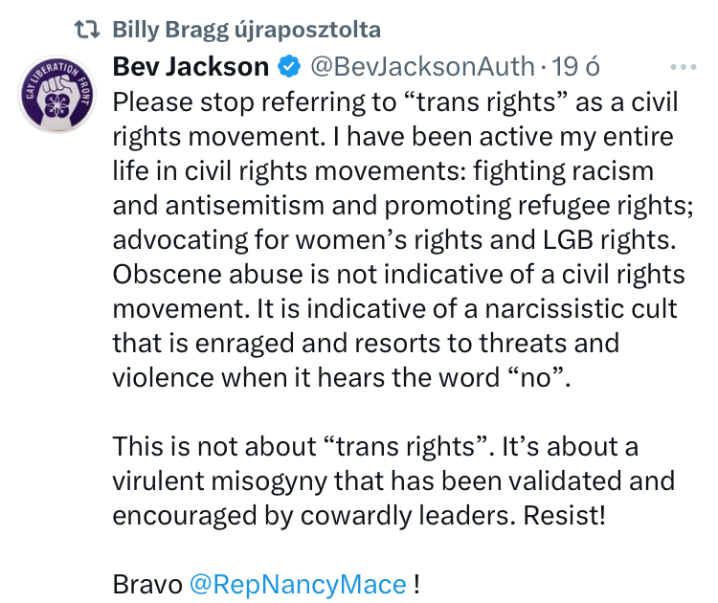Viewport: 718px width, 603px height.
Task: Open the @BevJacksonAuth handle
Action: (x=422, y=67)
